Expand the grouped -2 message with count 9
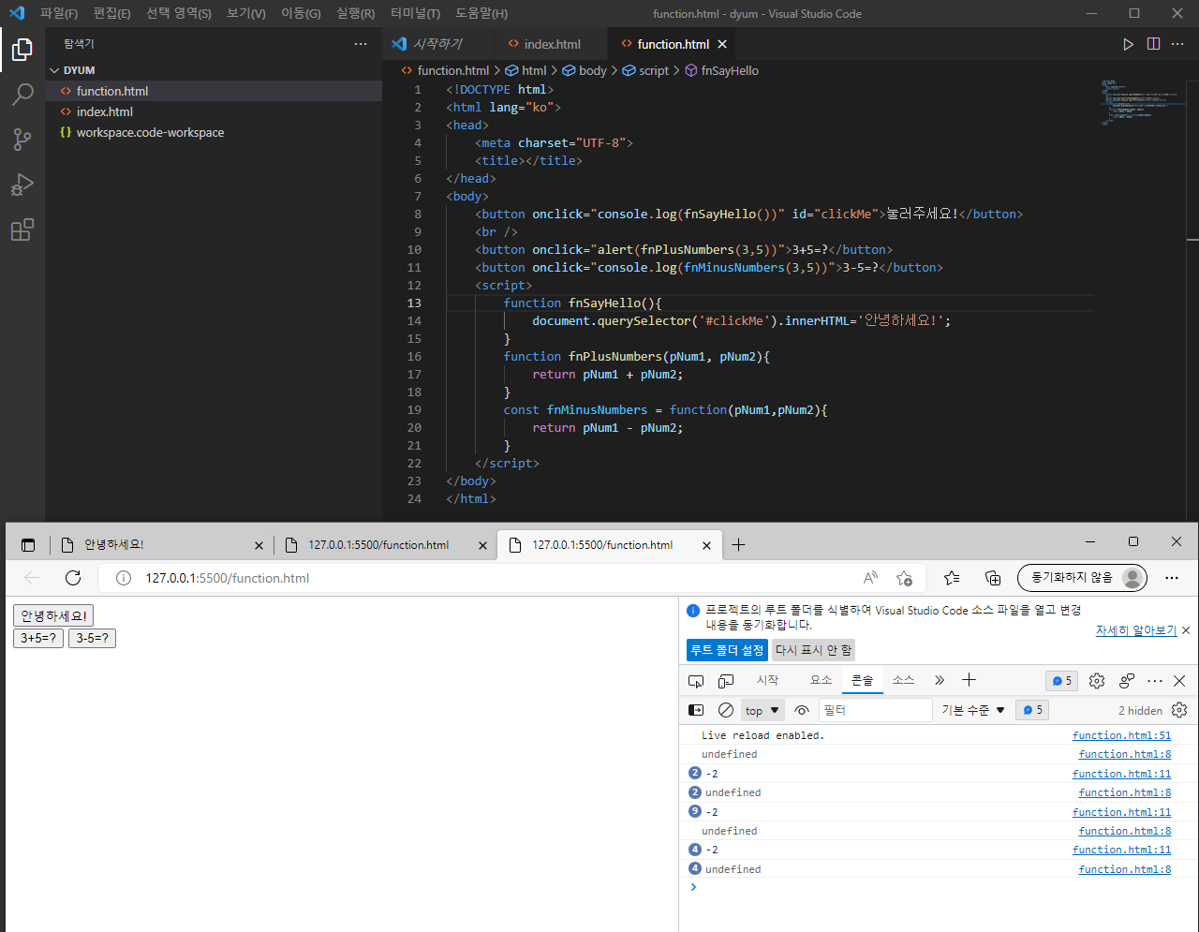Image resolution: width=1199 pixels, height=932 pixels. tap(695, 811)
